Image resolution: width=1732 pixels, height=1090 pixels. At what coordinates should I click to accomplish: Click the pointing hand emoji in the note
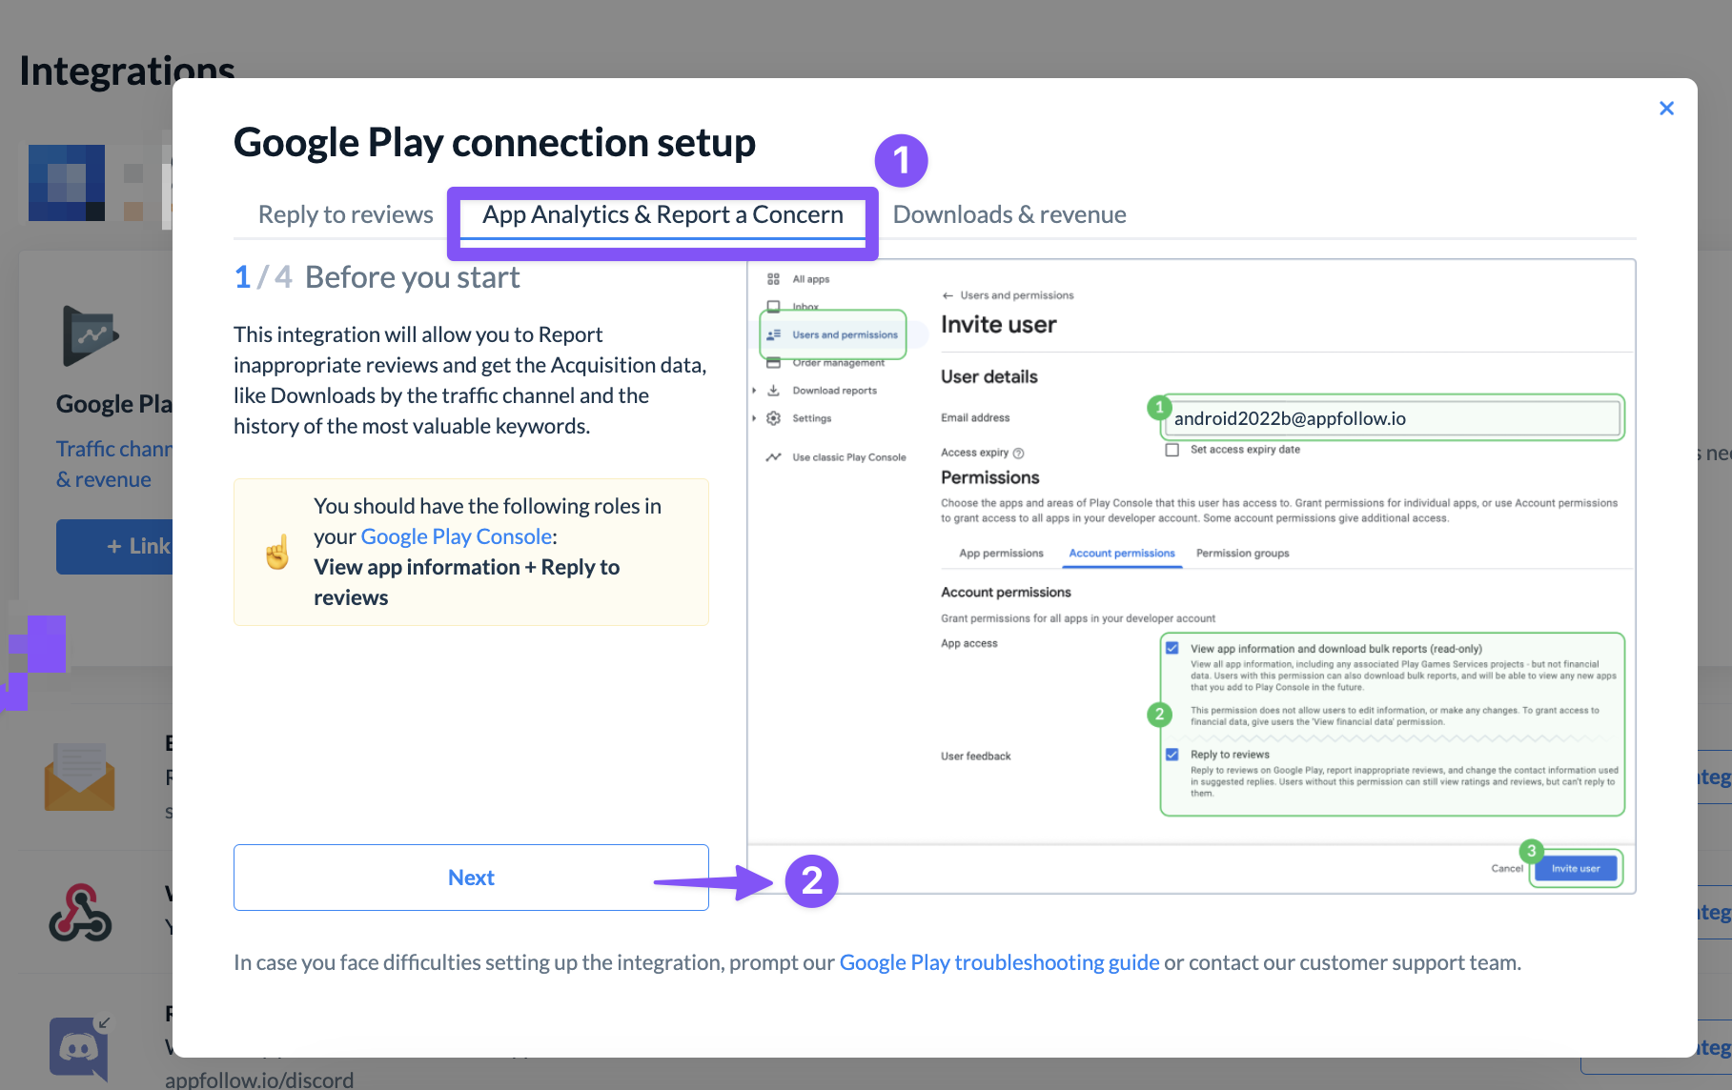point(277,552)
